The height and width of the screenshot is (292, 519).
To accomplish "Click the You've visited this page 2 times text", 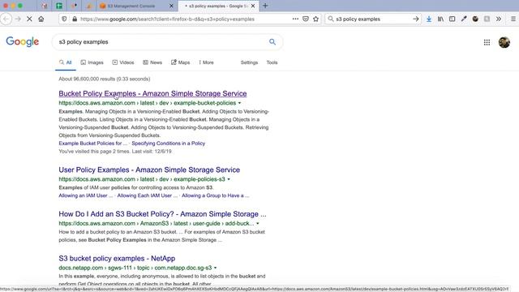I will [115, 152].
